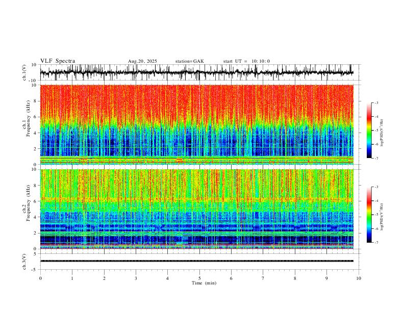Click the dark blue low band in ch.2 spectrogram

point(196,239)
